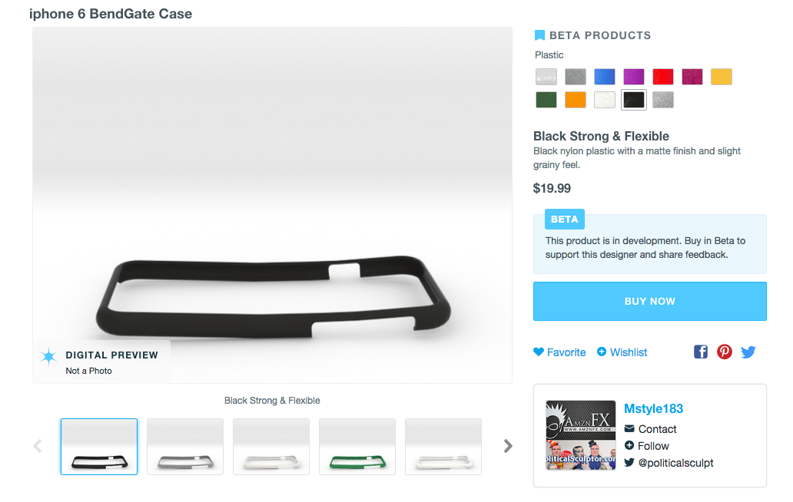Open the designer's AmznFX avatar image
The image size is (793, 502).
(x=580, y=435)
